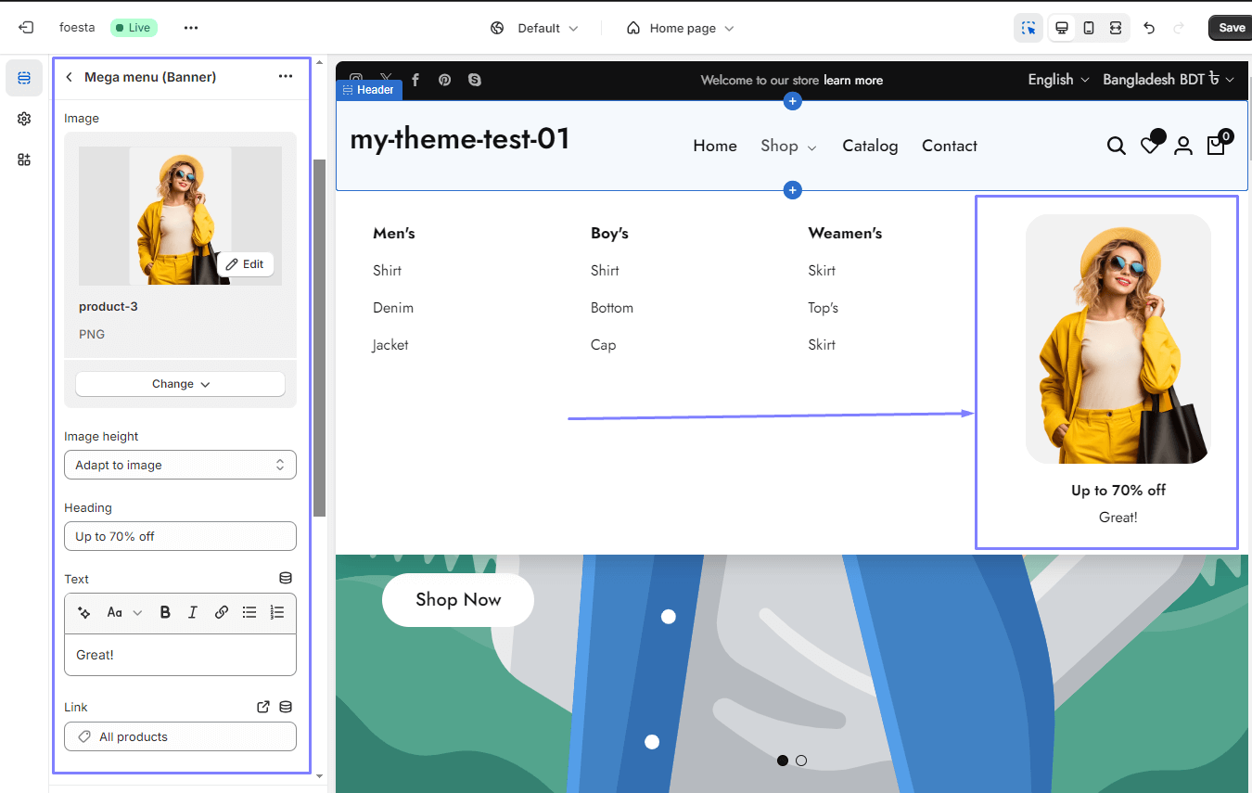Screen dimensions: 1252x793
Task: Click the undo arrow icon
Action: [x=1149, y=28]
